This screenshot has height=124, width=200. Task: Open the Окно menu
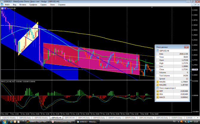[52, 4]
